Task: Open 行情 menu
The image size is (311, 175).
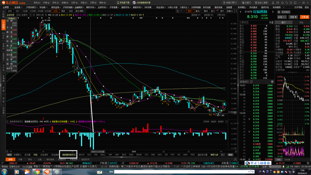Action: (46, 3)
